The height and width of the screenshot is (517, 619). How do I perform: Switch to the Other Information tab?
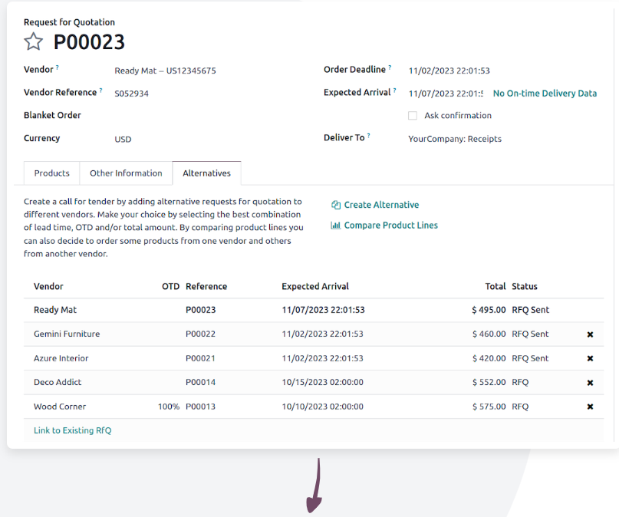pos(126,173)
